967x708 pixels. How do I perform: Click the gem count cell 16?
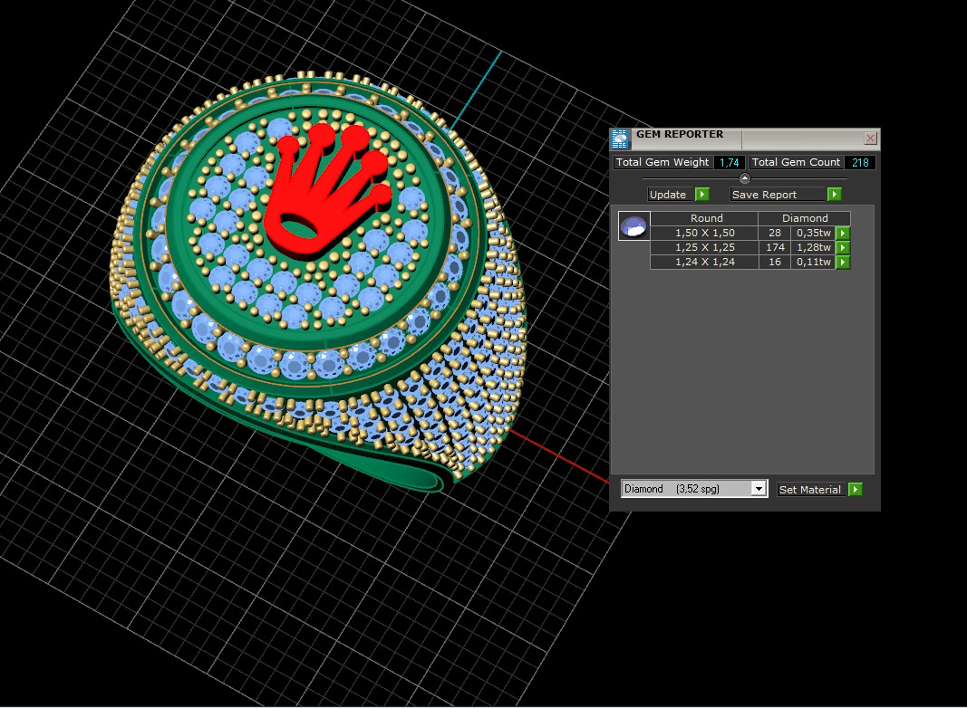(x=775, y=262)
